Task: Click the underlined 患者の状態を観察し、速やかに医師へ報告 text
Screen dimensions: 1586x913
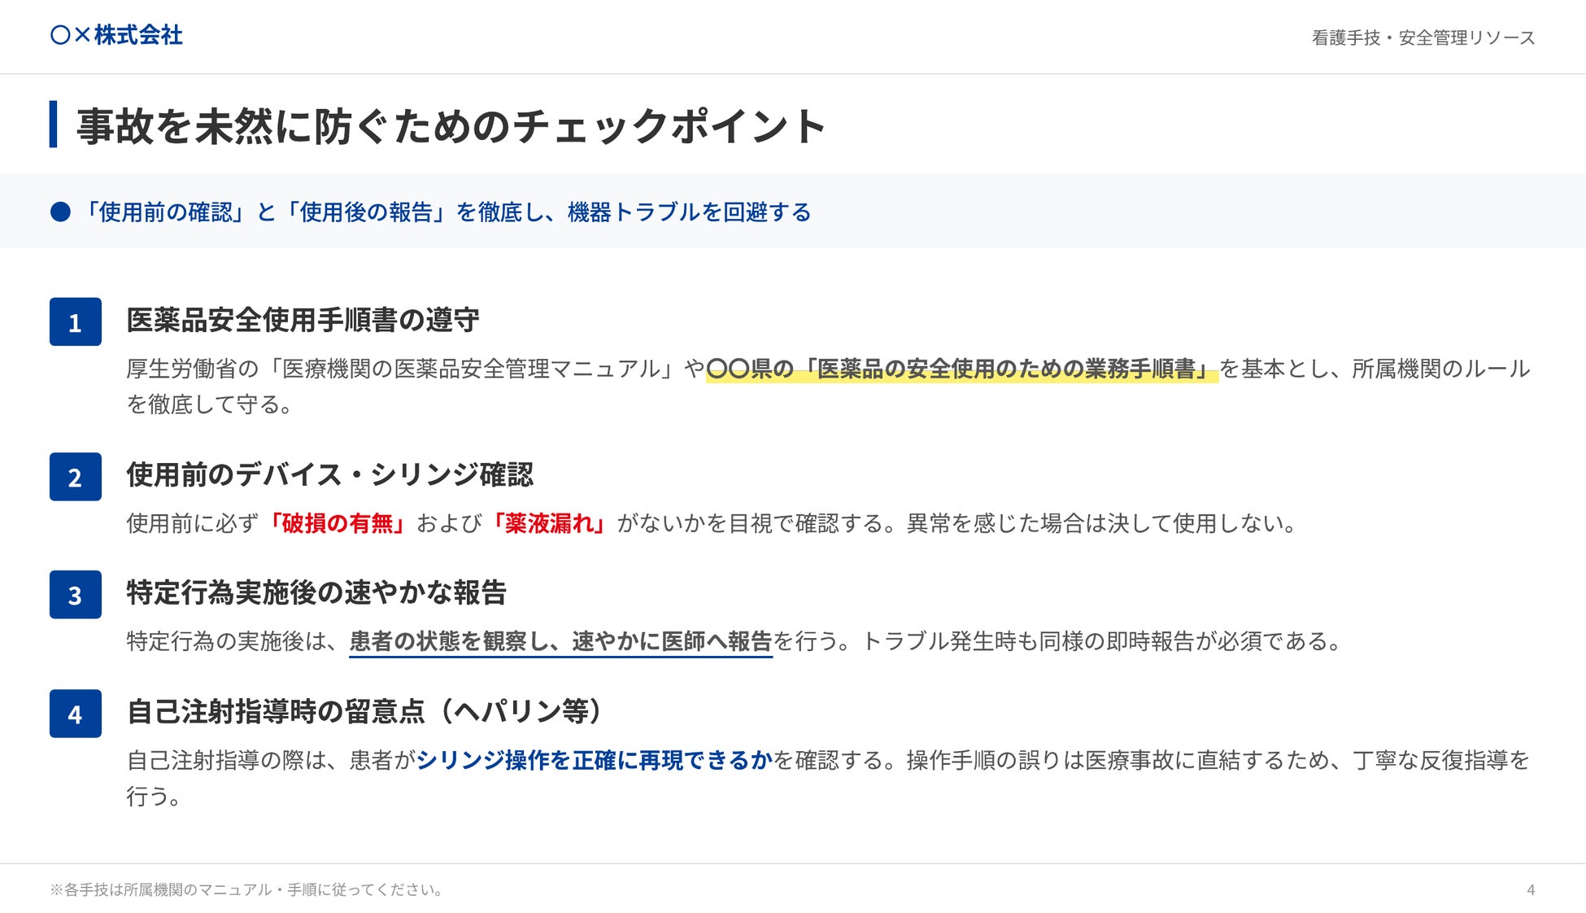Action: tap(560, 641)
